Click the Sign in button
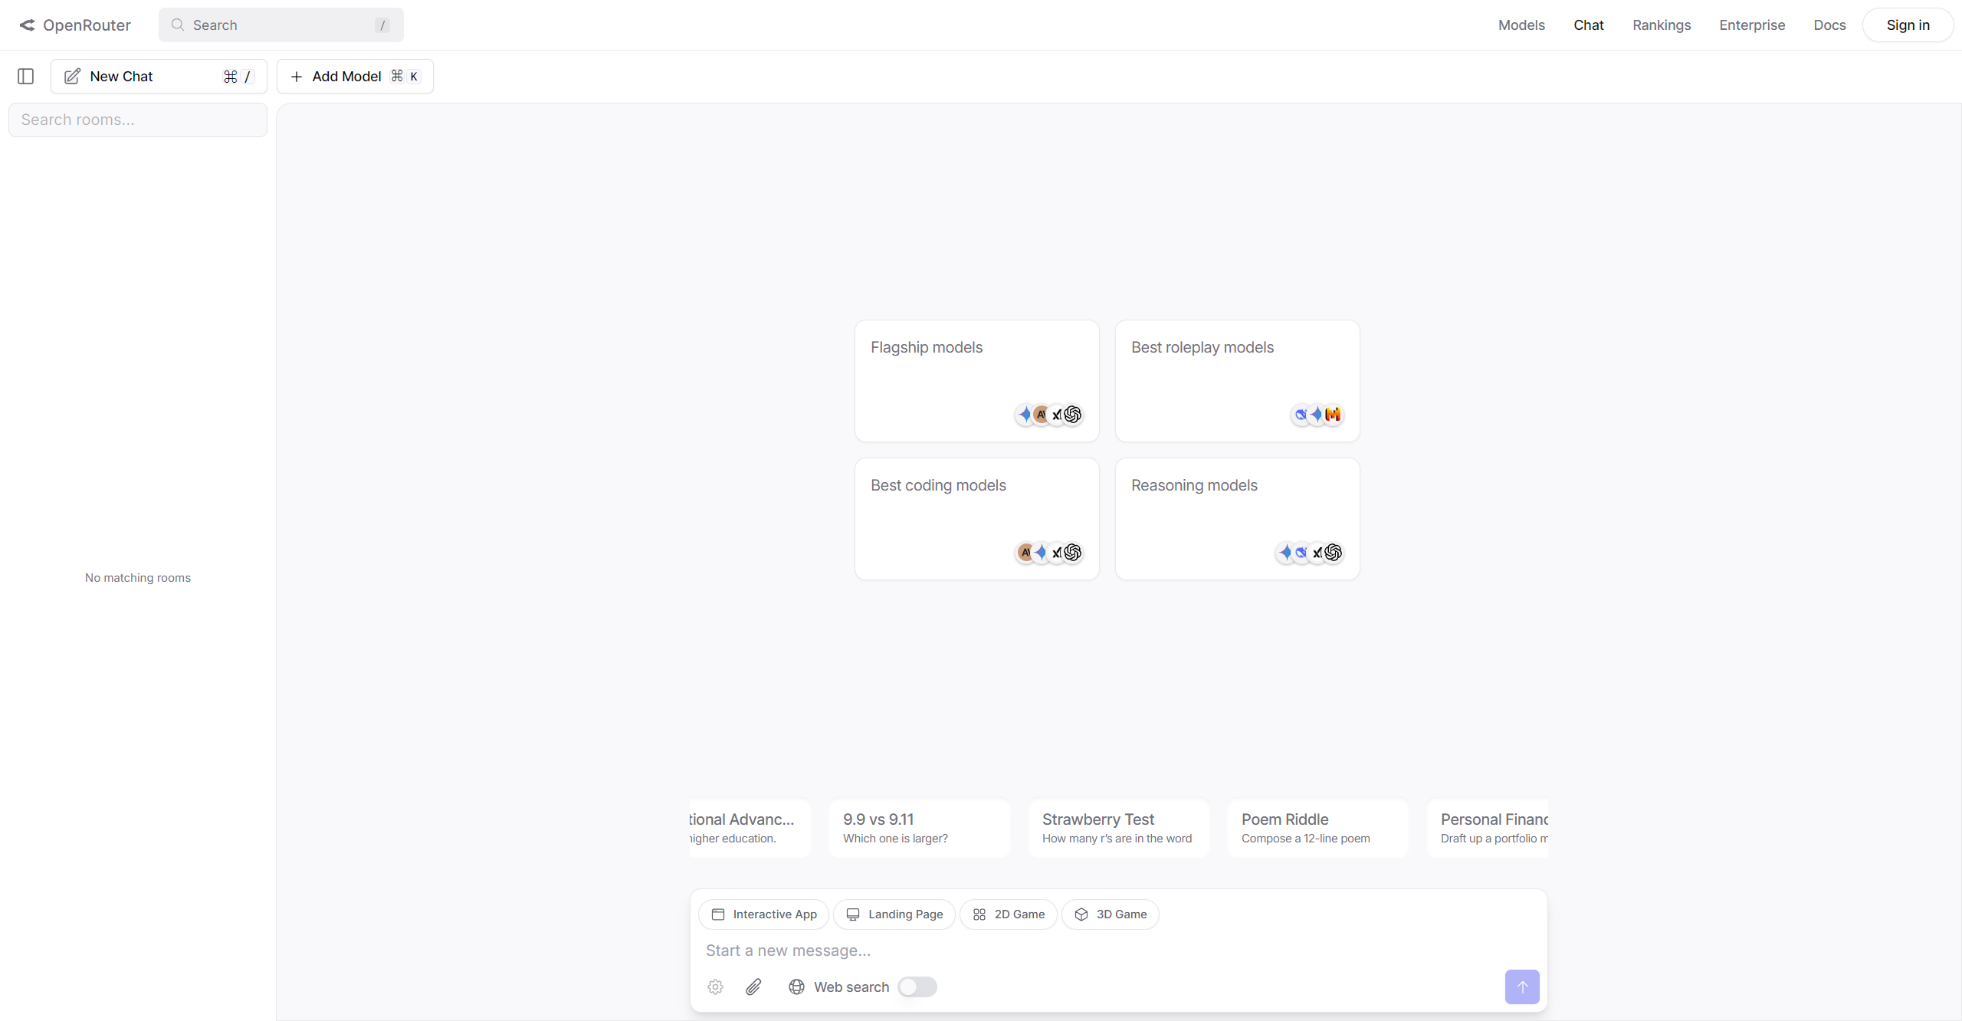 [1908, 25]
